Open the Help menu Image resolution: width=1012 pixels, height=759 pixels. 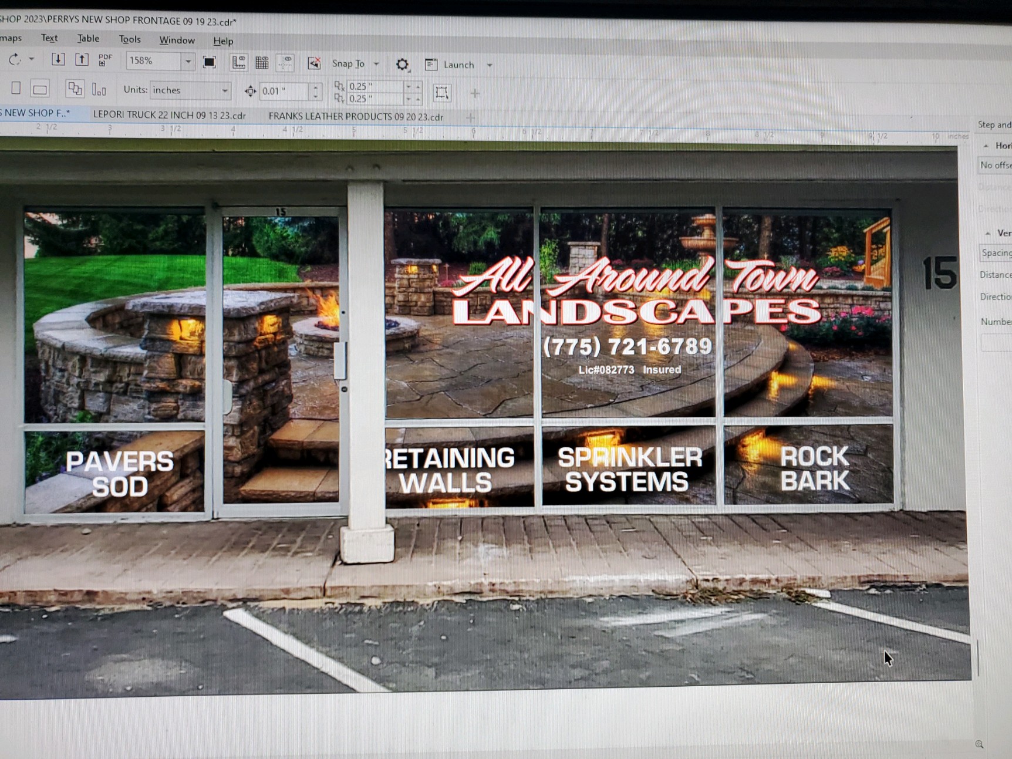point(223,41)
